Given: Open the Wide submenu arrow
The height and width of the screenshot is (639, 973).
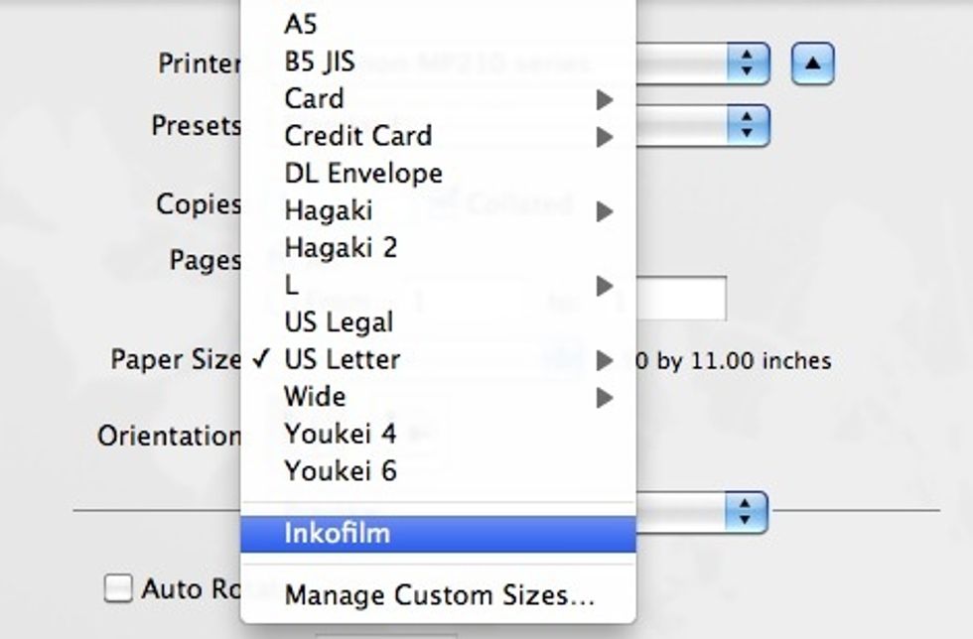Looking at the screenshot, I should (604, 399).
